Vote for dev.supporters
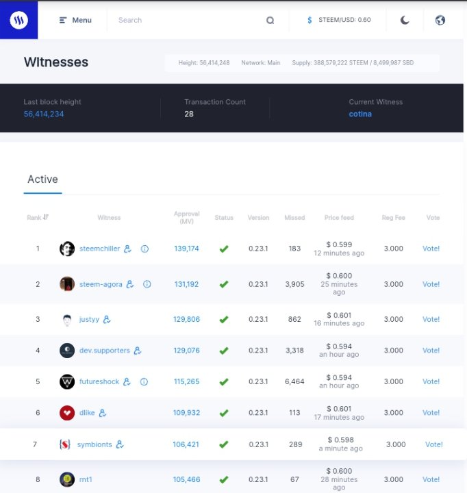467x493 pixels. [x=431, y=351]
